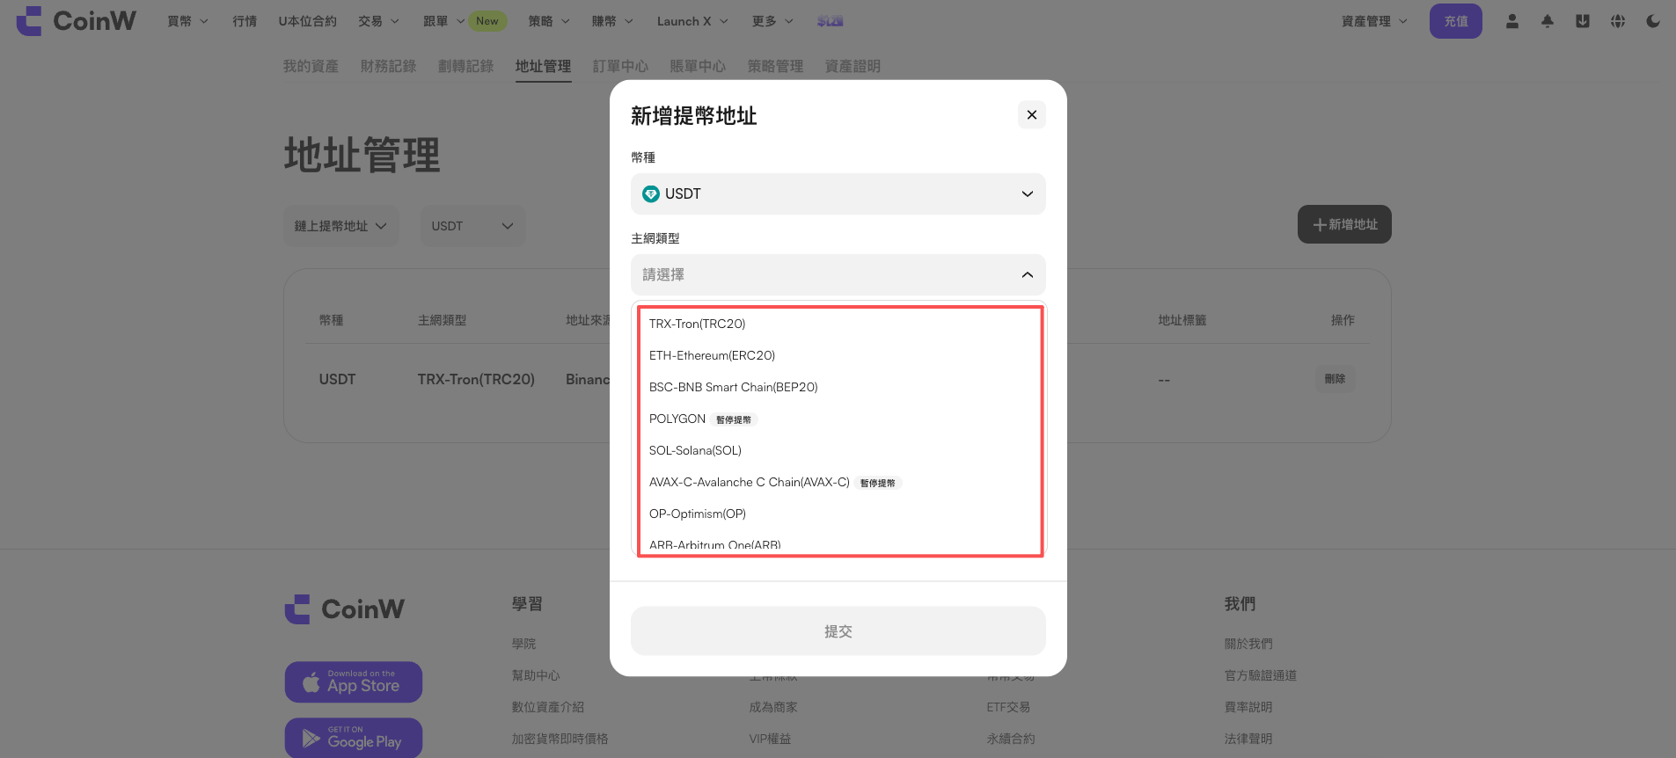Collapse the 主網類型 請選擇 dropdown
The height and width of the screenshot is (758, 1676).
(x=838, y=275)
